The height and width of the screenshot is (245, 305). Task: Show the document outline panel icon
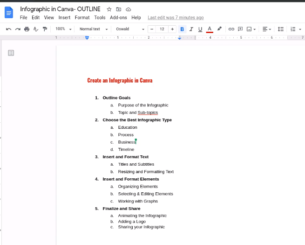(x=11, y=53)
